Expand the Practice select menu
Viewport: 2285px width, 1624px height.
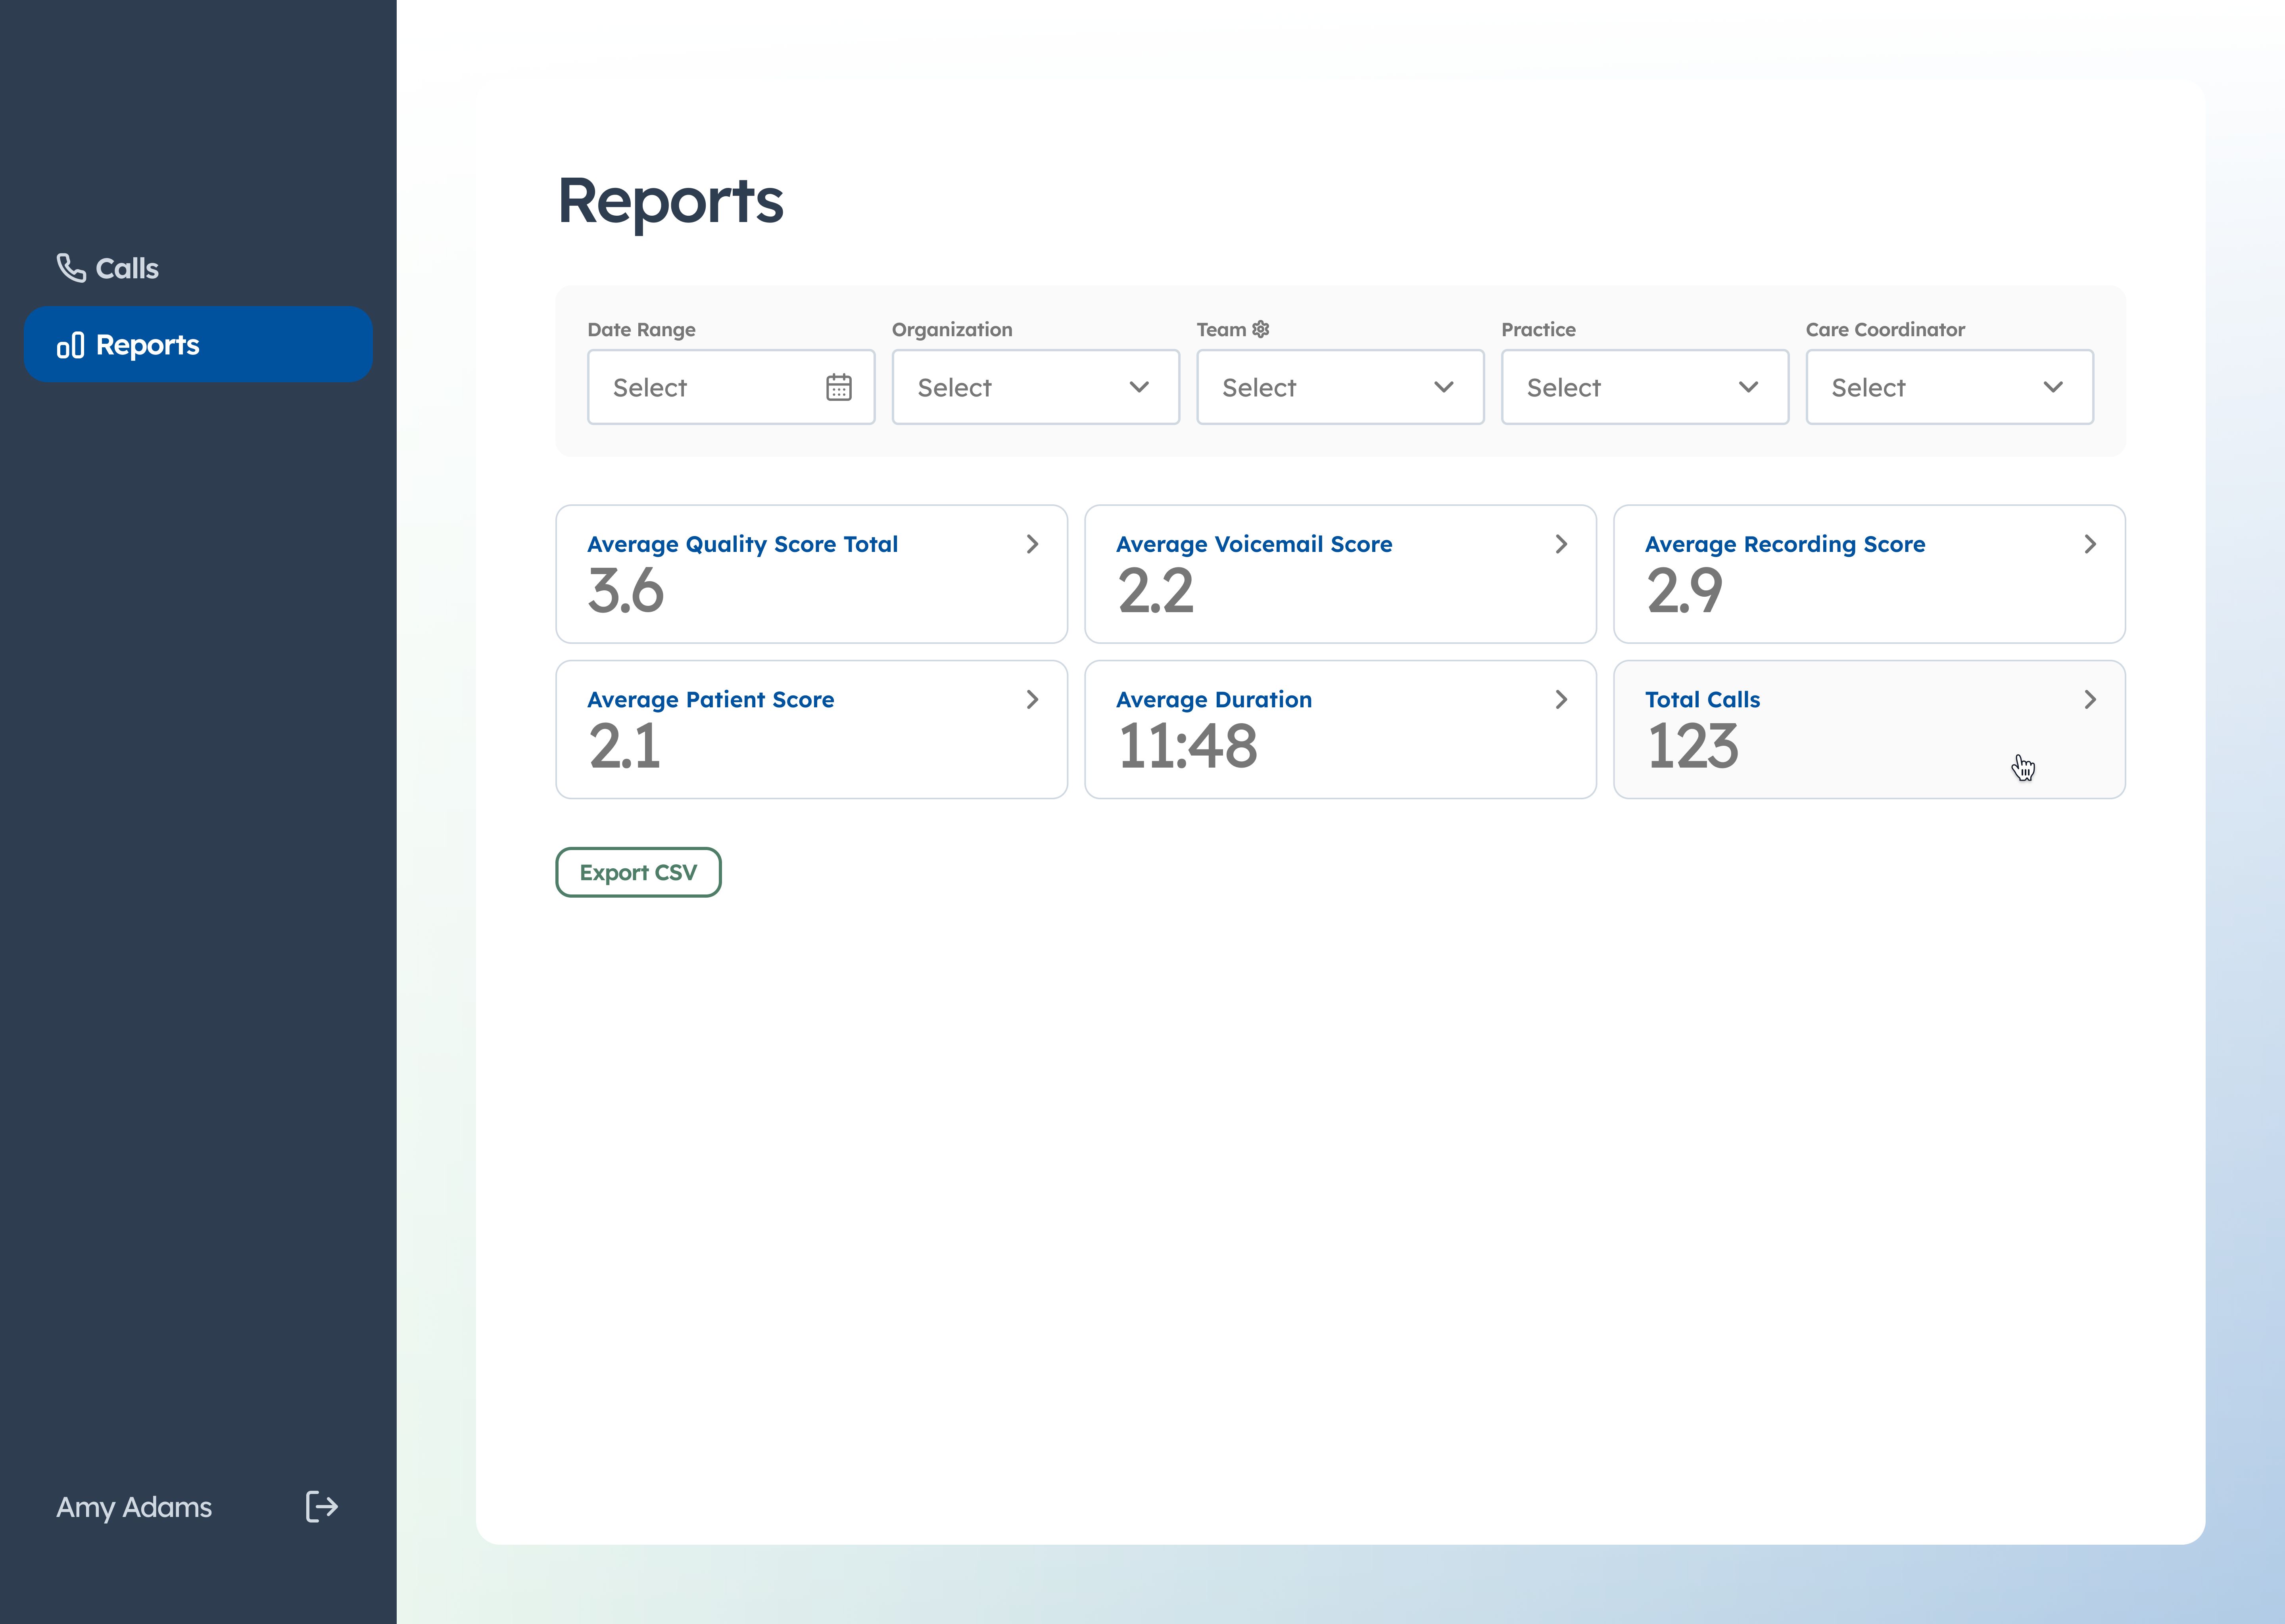pos(1644,387)
